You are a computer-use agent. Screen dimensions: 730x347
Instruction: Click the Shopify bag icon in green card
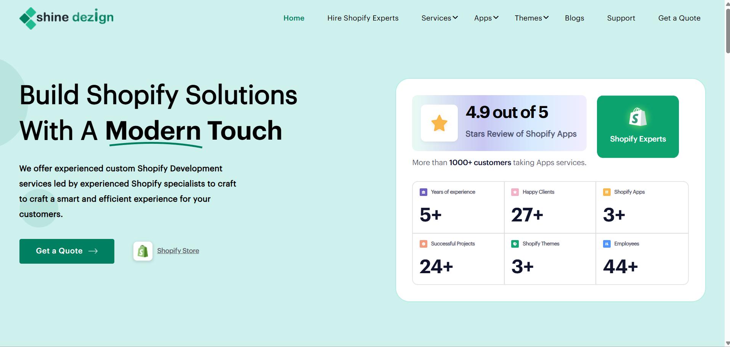click(x=637, y=117)
